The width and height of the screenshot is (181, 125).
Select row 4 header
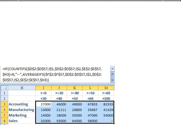pos(4,110)
